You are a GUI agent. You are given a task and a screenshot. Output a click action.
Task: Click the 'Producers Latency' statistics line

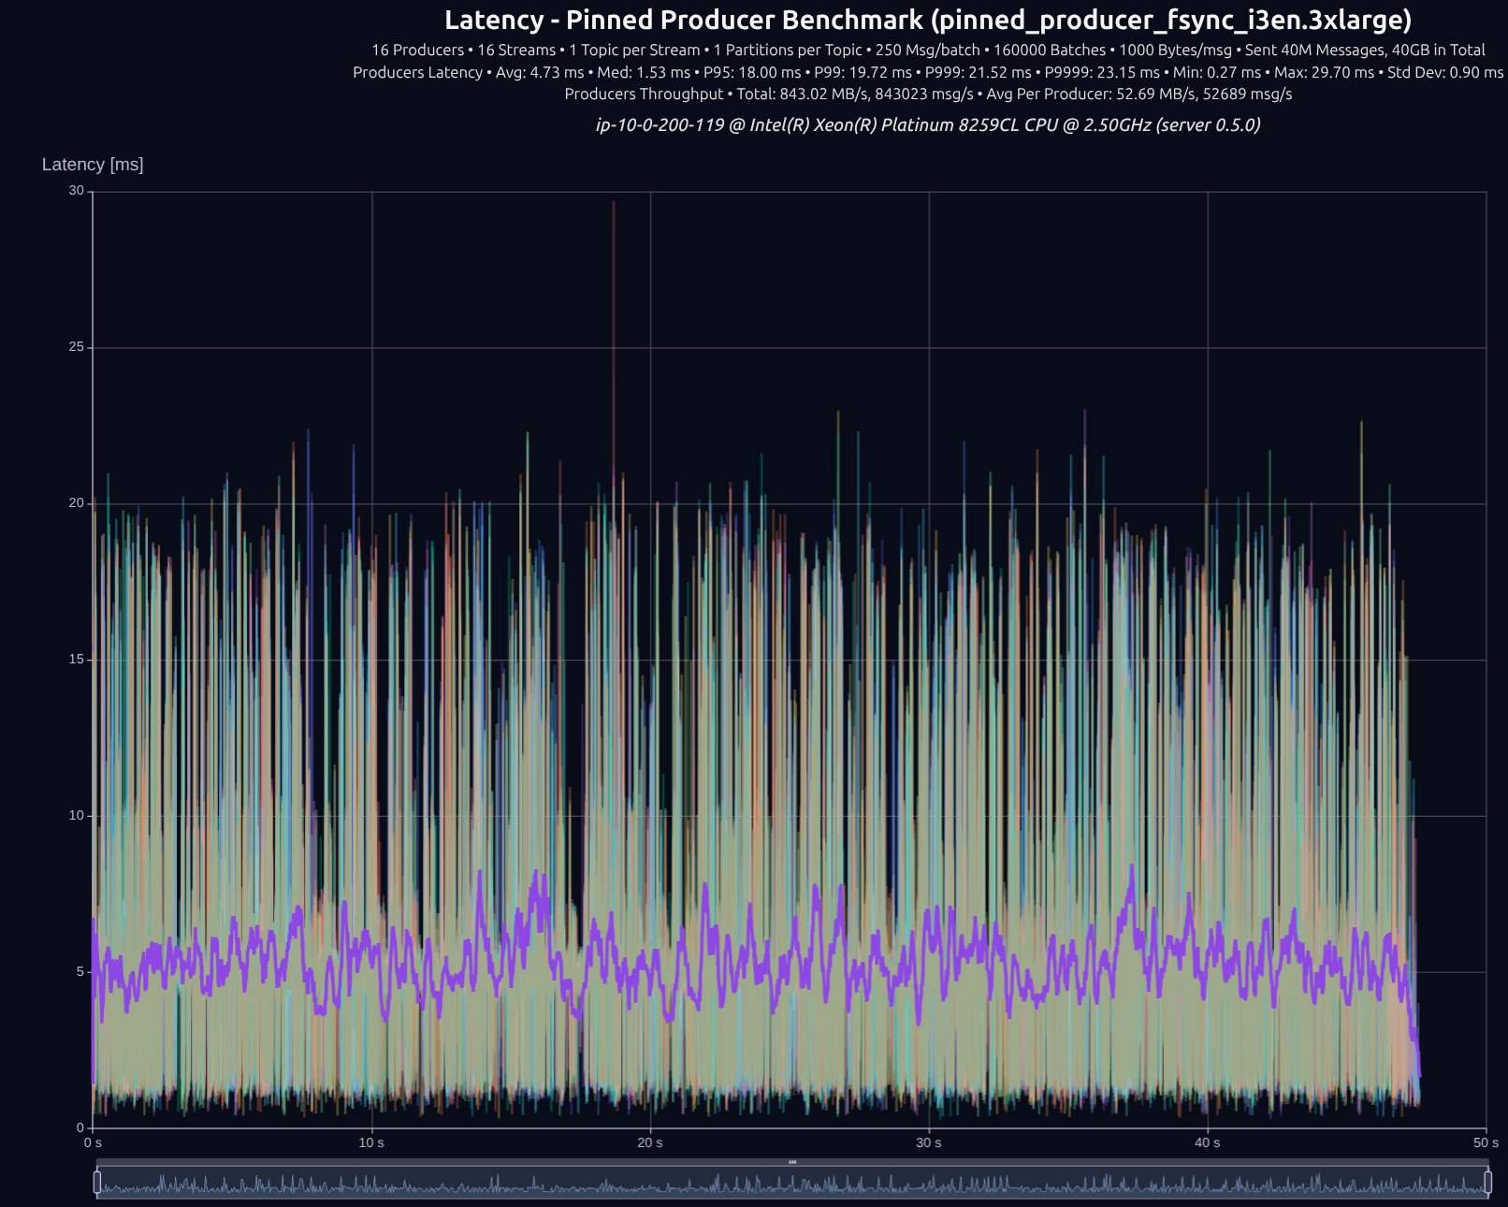[927, 72]
